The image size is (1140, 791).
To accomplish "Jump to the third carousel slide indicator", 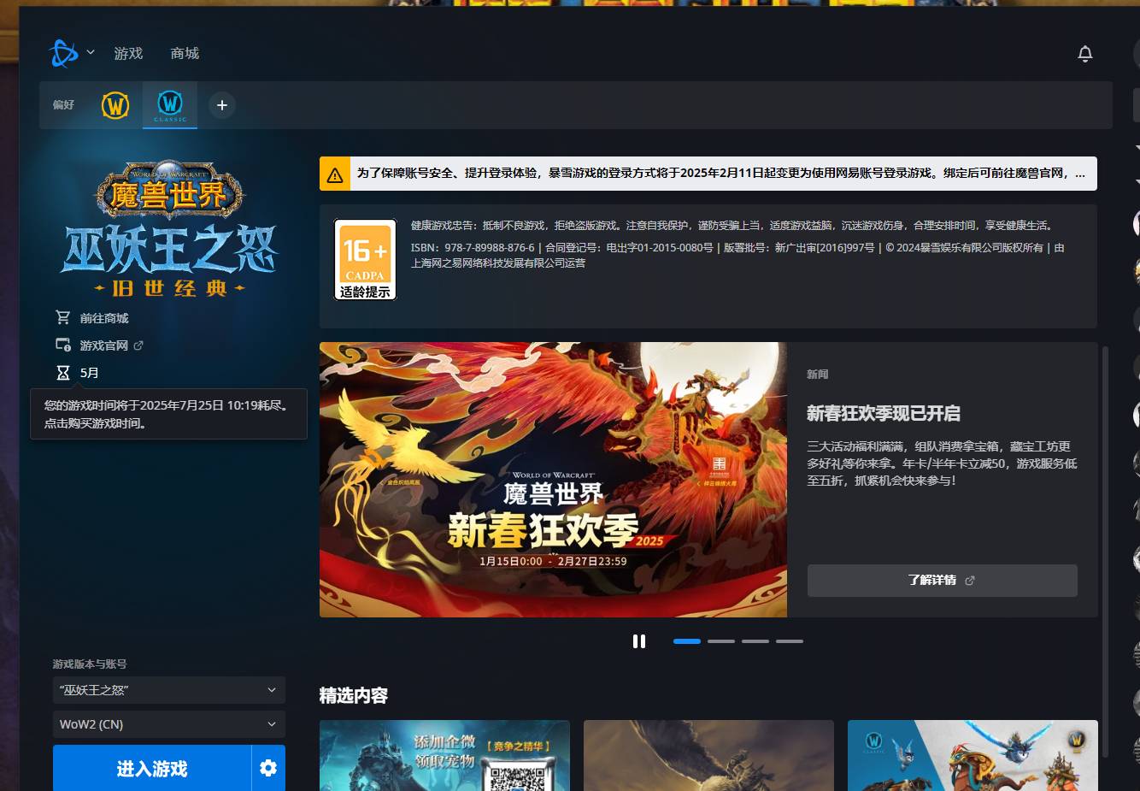I will click(755, 641).
